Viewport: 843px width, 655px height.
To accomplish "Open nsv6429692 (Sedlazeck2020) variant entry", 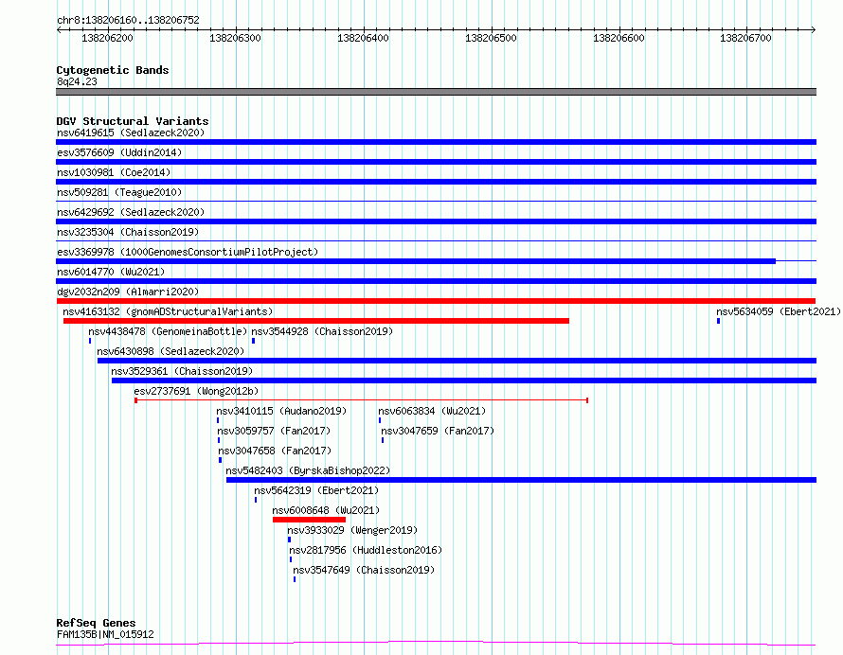I will point(131,212).
